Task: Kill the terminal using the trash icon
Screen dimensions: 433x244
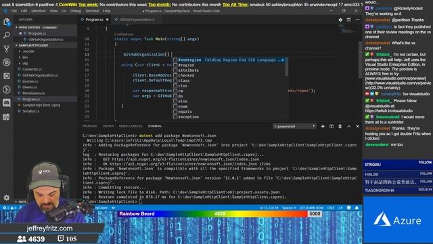Action: pyautogui.click(x=340, y=127)
